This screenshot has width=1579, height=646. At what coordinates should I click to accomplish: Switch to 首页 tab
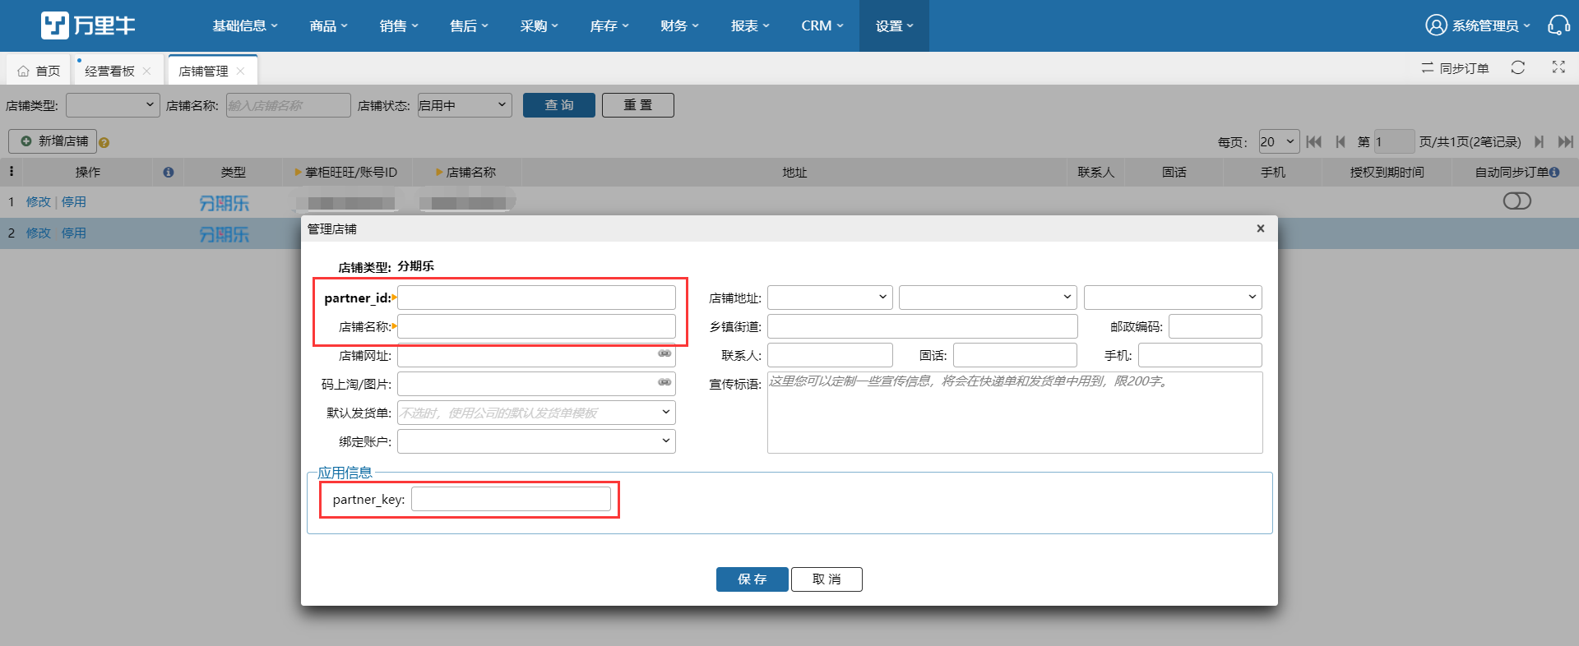39,71
